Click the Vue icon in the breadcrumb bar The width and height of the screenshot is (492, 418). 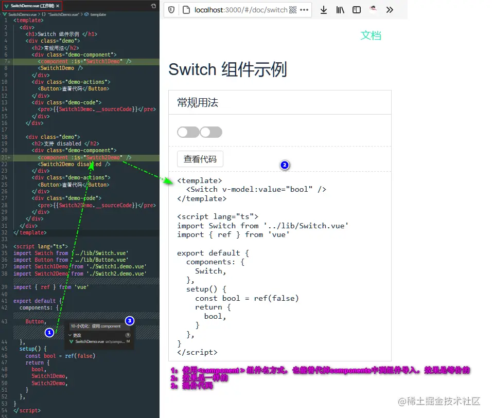(5, 14)
